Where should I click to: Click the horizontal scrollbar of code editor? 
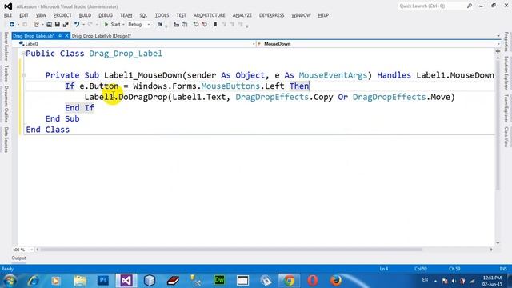(x=231, y=250)
